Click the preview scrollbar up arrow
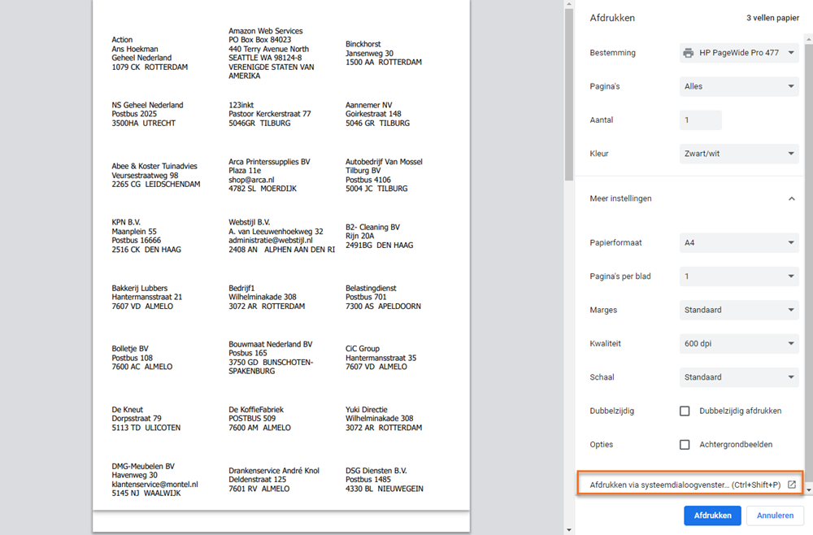813x535 pixels. pyautogui.click(x=569, y=4)
